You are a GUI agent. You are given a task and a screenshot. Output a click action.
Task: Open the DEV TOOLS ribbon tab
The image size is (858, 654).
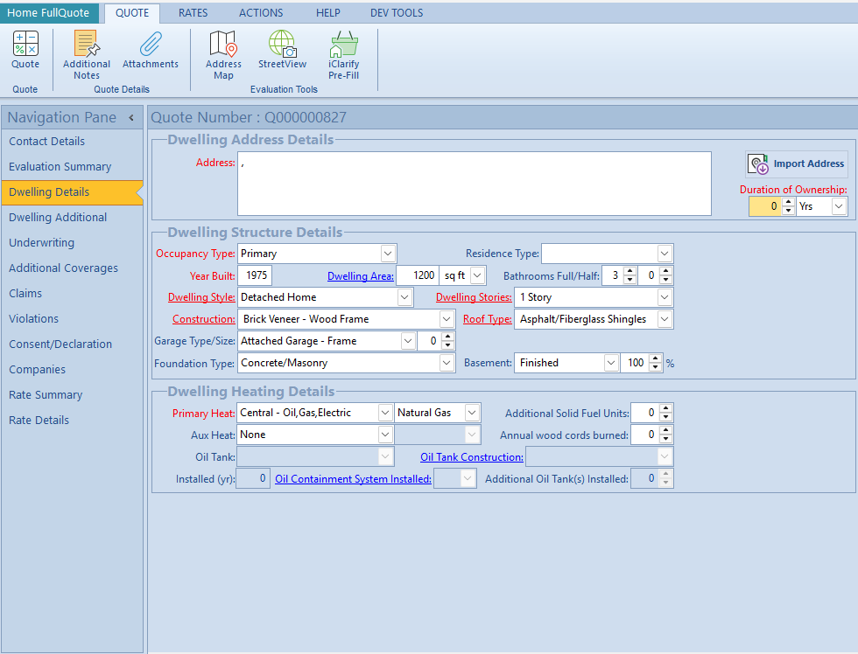tap(397, 13)
